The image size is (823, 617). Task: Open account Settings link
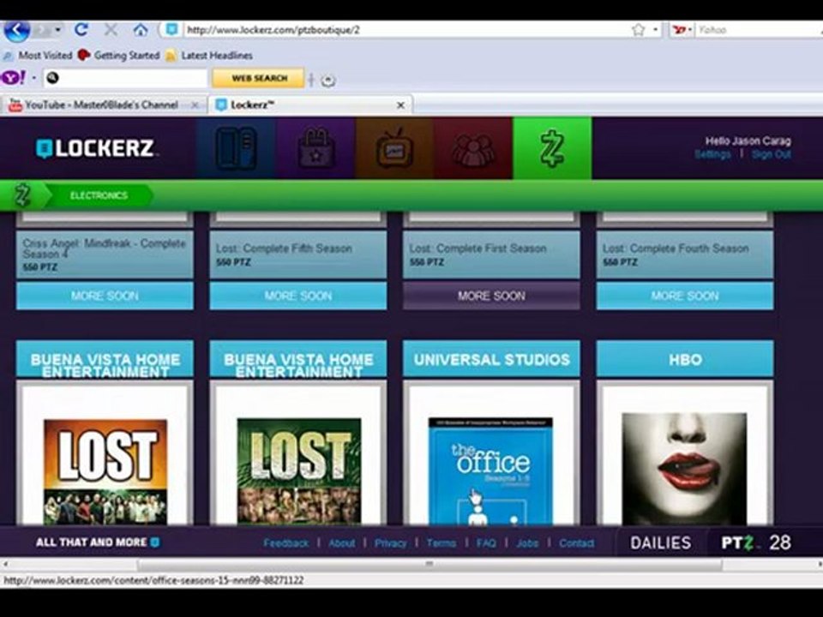(x=712, y=154)
